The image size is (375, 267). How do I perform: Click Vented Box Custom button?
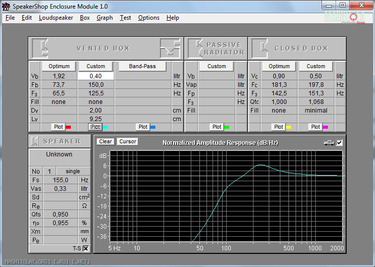point(96,66)
